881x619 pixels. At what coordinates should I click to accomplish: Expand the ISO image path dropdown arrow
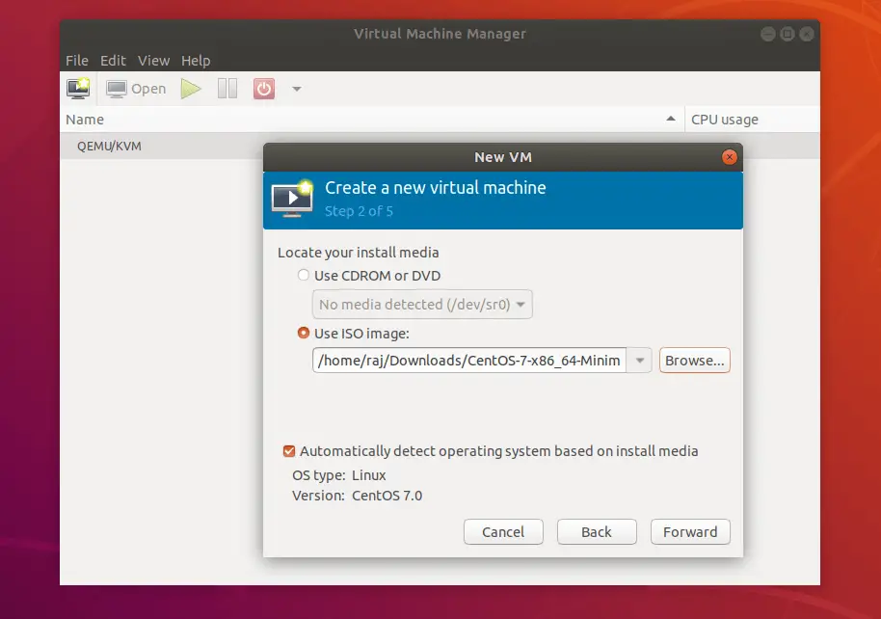[x=639, y=361]
